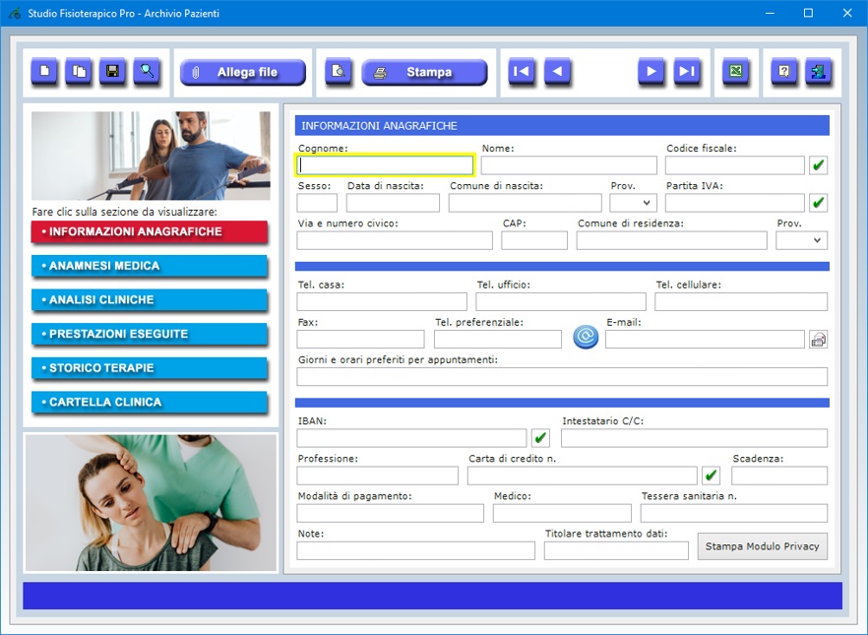Viewport: 868px width, 635px height.
Task: Click the Fax field
Action: click(x=360, y=340)
